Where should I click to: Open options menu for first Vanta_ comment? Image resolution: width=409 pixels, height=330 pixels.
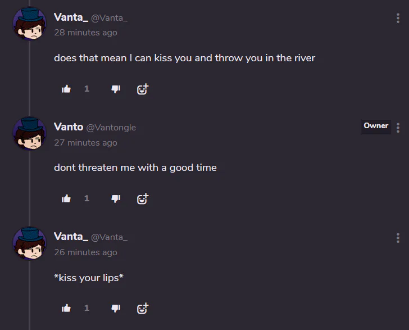coord(398,18)
